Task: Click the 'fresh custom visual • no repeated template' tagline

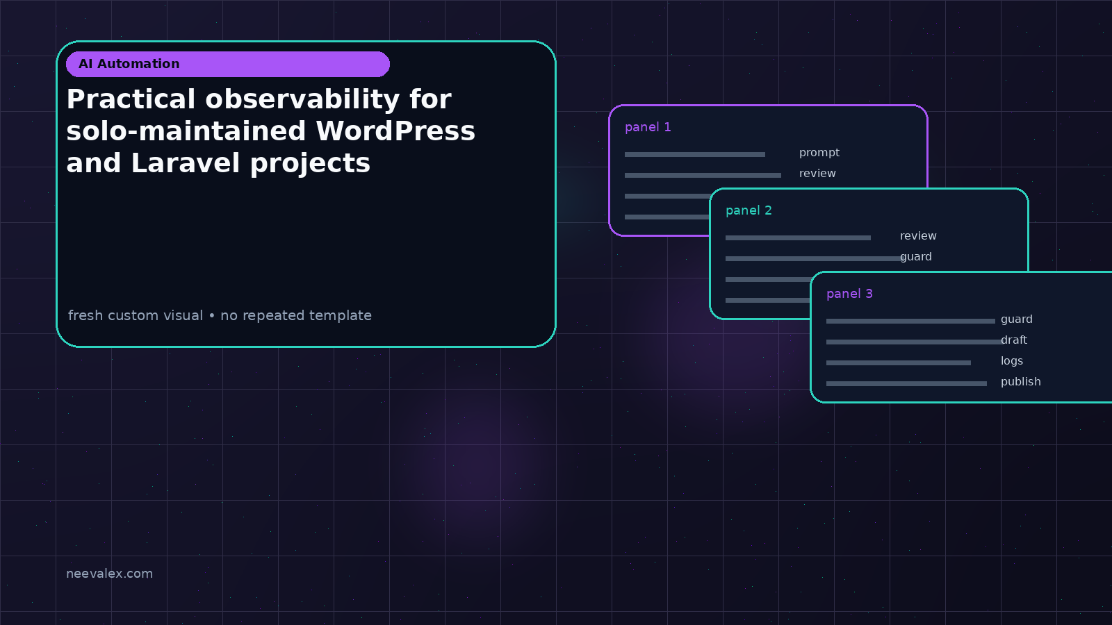Action: [220, 315]
